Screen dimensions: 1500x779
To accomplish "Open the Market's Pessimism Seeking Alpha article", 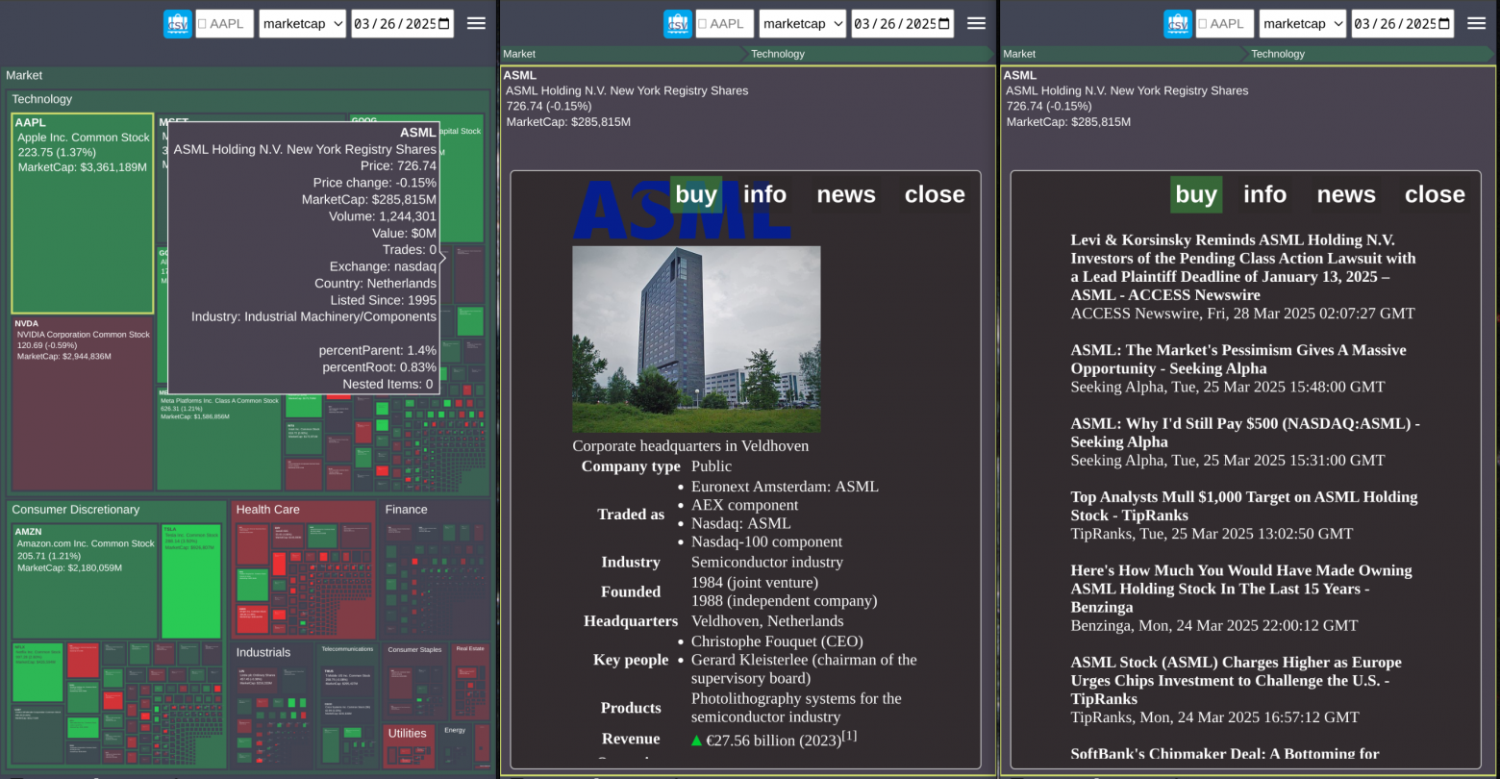I will (x=1238, y=359).
